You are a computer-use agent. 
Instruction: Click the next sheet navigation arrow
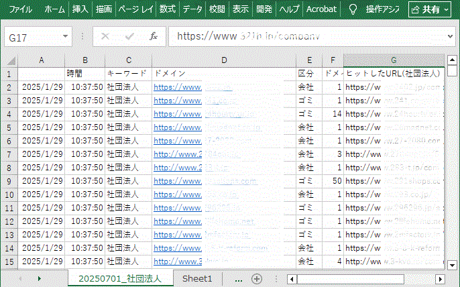(40, 278)
